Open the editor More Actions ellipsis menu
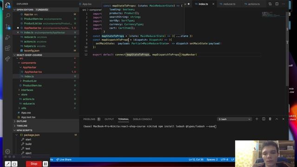This screenshot has height=167, width=297. pos(284,4)
